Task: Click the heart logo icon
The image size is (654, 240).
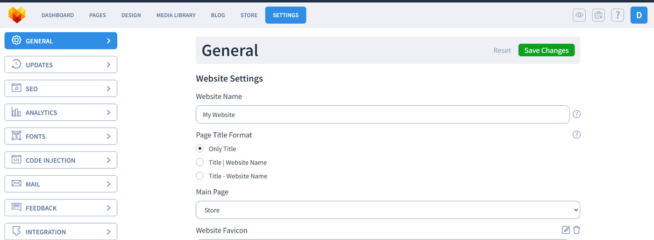Action: point(17,15)
